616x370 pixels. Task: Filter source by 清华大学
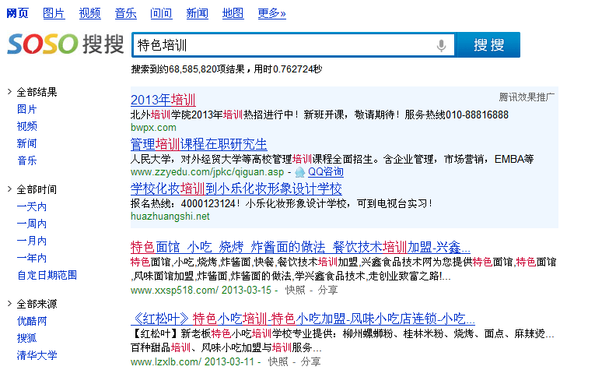point(37,355)
